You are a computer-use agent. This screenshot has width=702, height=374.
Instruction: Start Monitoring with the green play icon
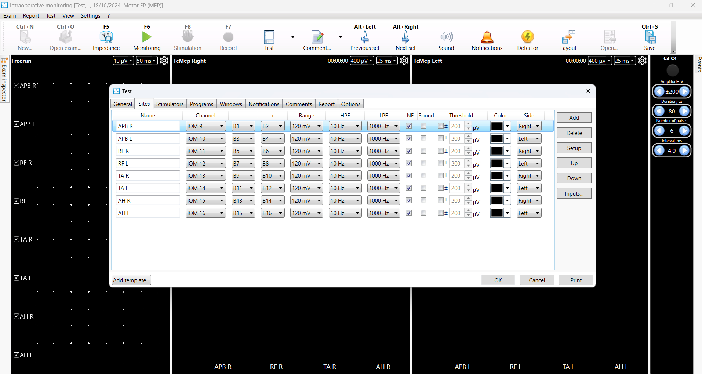147,37
